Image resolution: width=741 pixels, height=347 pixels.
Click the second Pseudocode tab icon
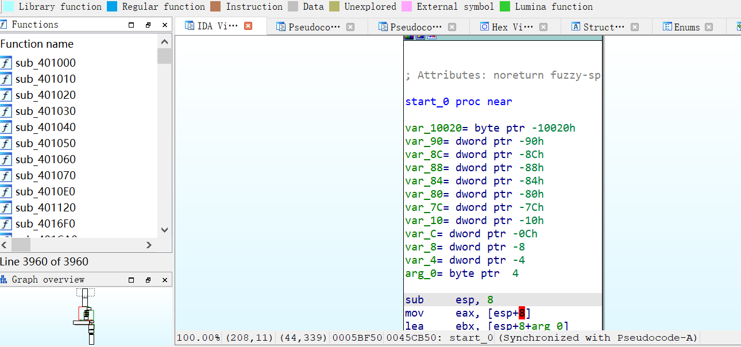pyautogui.click(x=383, y=26)
